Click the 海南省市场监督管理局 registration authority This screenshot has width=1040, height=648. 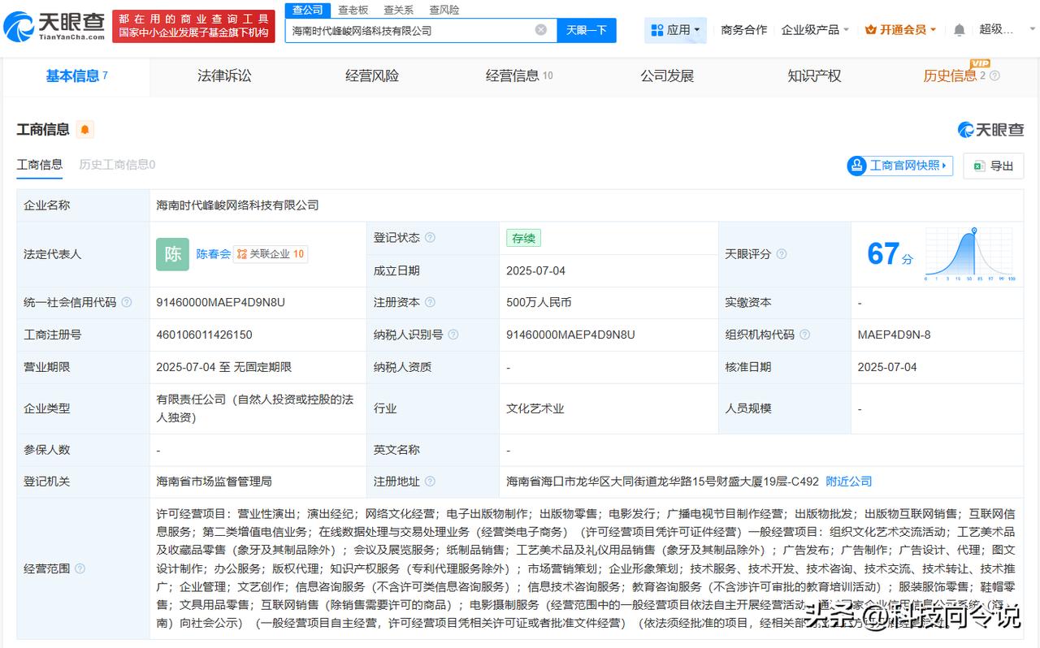click(x=214, y=482)
